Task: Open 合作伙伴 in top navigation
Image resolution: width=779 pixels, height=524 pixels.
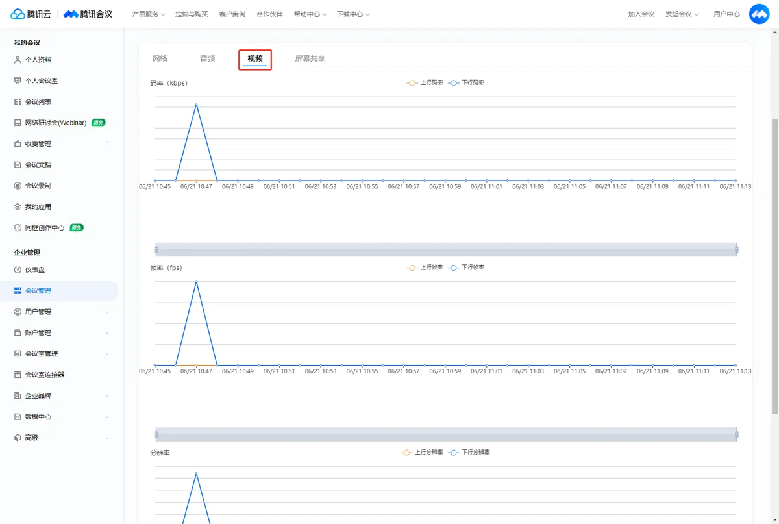Action: 269,14
